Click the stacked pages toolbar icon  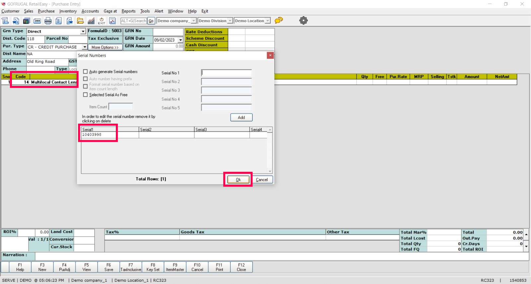58,21
